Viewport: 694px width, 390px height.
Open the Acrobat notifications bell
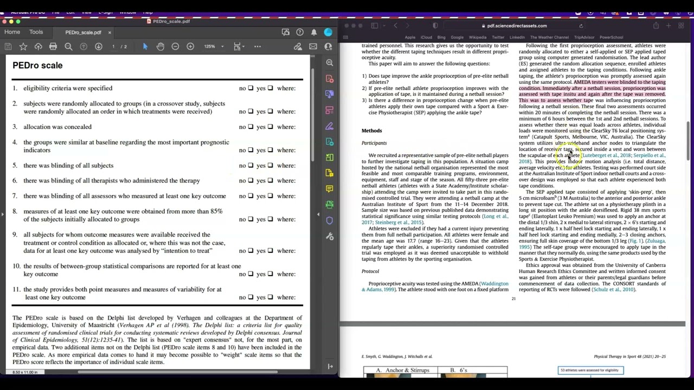click(314, 32)
